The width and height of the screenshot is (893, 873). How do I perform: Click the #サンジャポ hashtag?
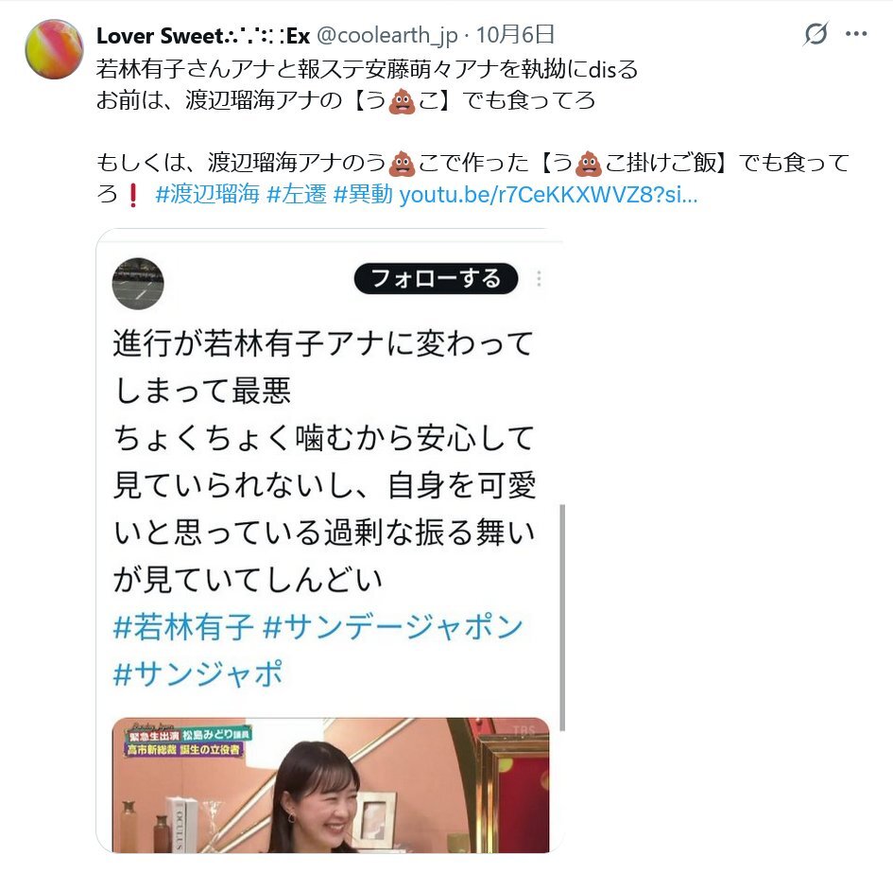[197, 673]
